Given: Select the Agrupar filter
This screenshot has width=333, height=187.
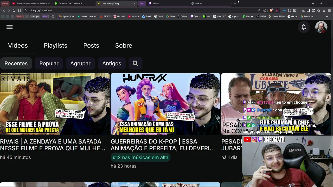Looking at the screenshot, I should (x=80, y=63).
